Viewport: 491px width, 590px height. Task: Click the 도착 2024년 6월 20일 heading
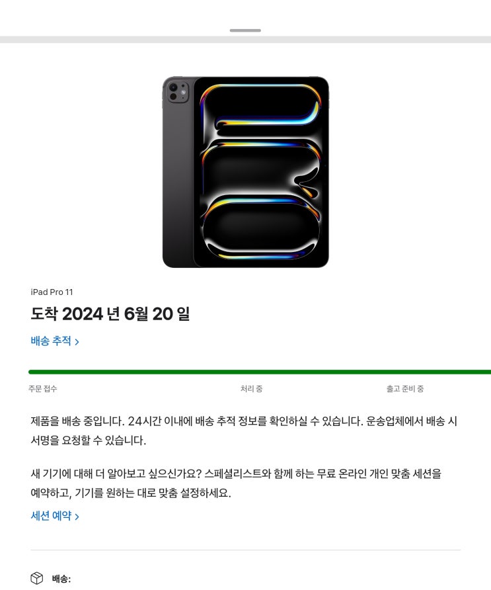[x=110, y=314]
